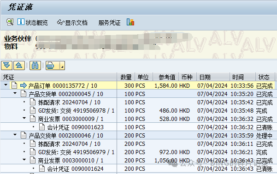Select 产品交货单 0002000046 / 10
Screen dimensions: 277x174
point(66,136)
